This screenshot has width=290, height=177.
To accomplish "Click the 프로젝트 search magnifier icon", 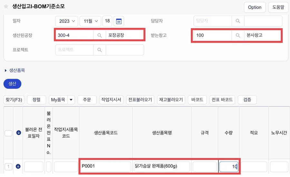I will [100, 50].
